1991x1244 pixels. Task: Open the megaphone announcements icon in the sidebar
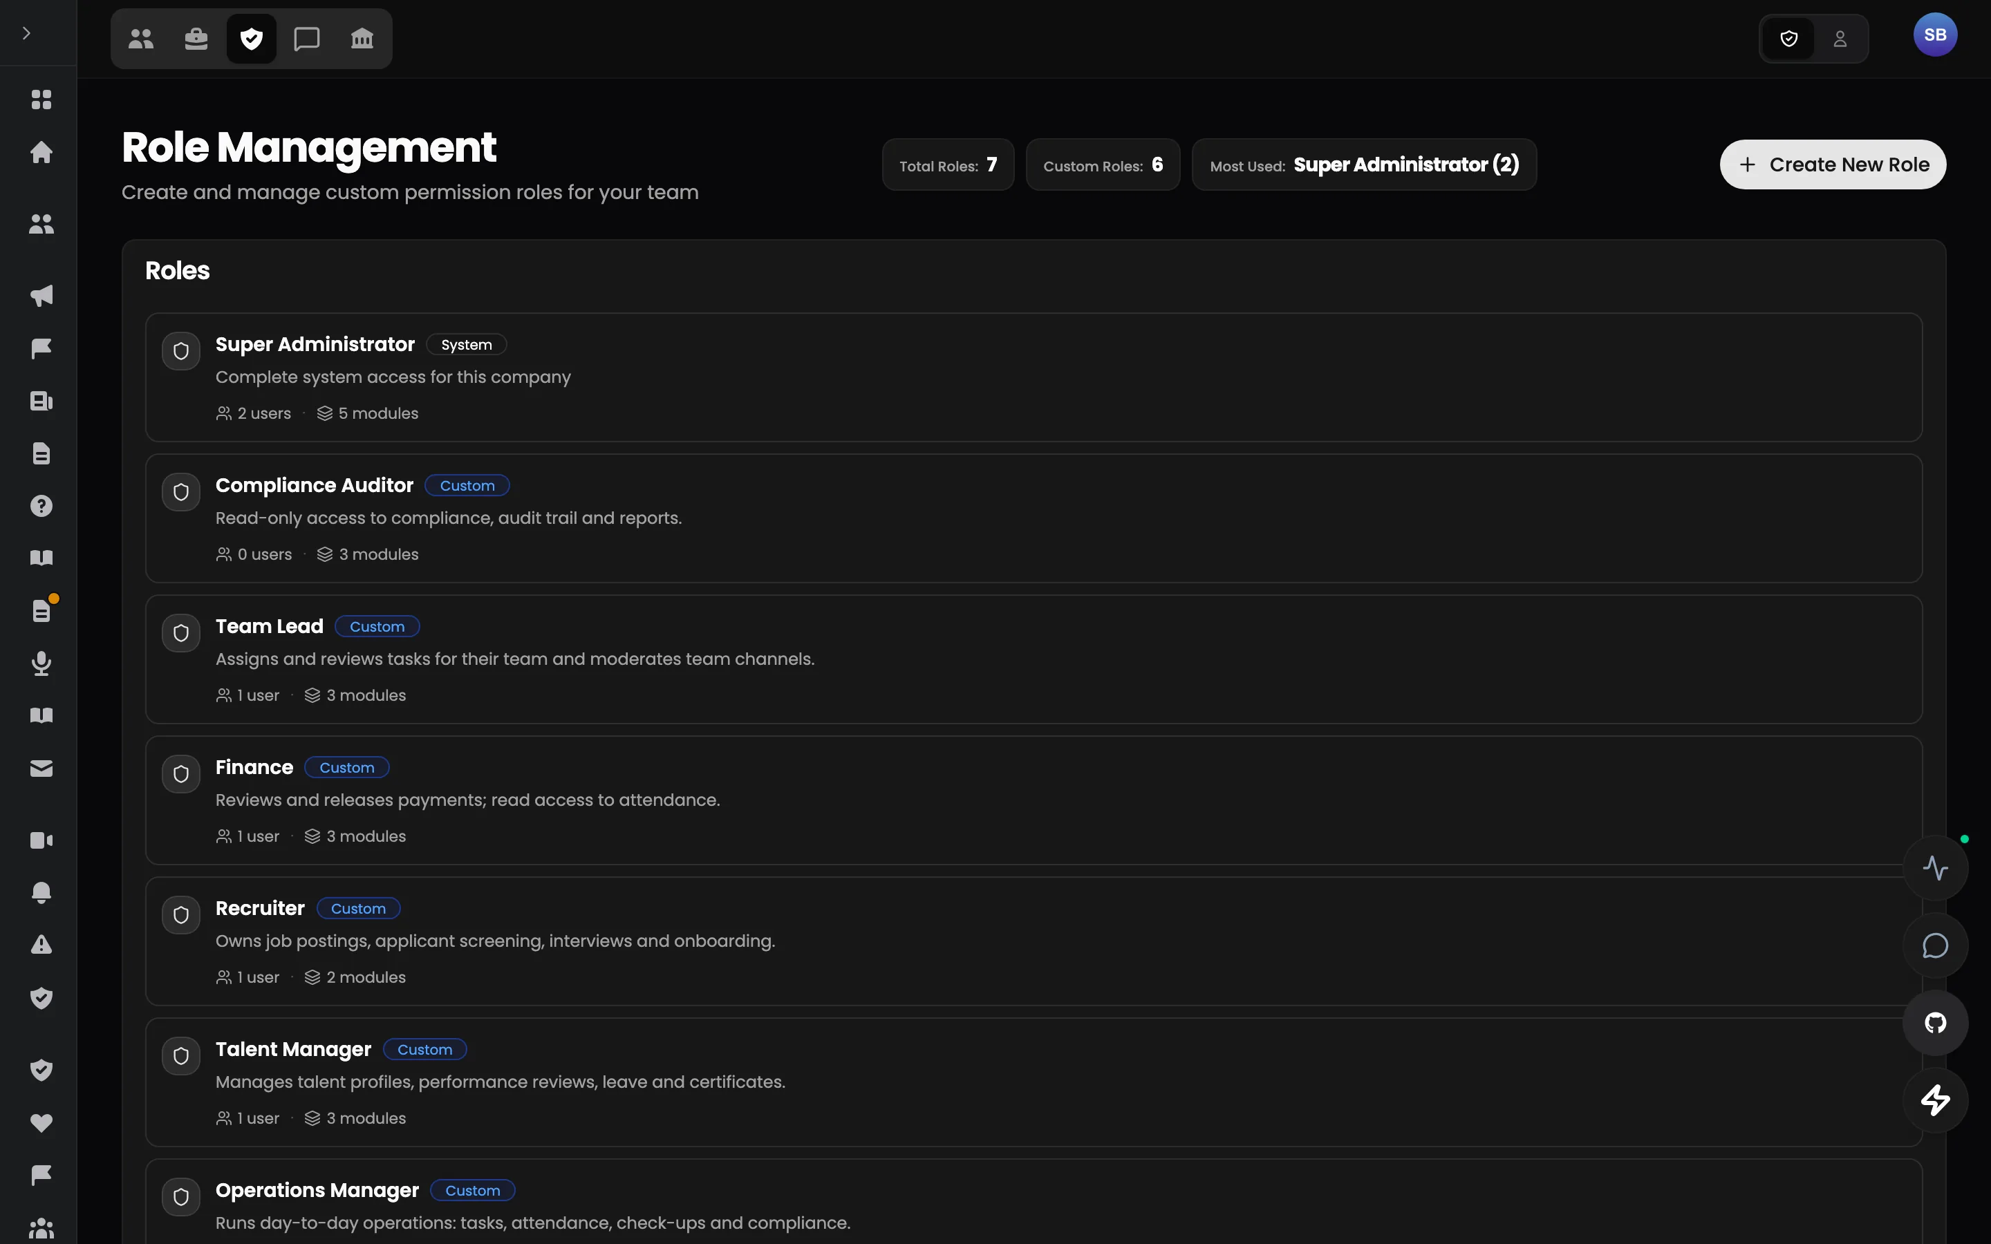click(x=41, y=295)
